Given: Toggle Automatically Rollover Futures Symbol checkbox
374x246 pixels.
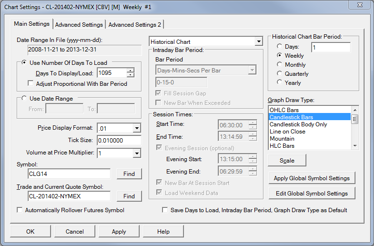Looking at the screenshot, I should point(20,210).
